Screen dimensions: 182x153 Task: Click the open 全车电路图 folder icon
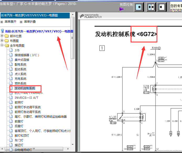coord(7,45)
